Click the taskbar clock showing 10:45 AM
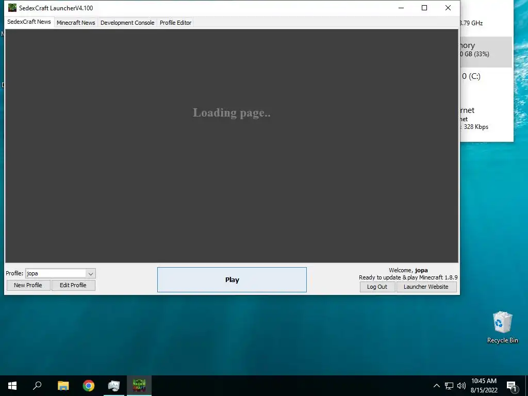This screenshot has width=528, height=396. tap(484, 386)
